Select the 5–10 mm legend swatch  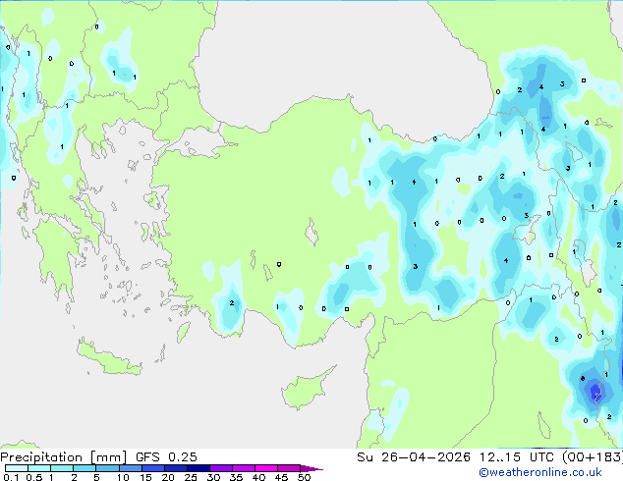click(x=107, y=468)
